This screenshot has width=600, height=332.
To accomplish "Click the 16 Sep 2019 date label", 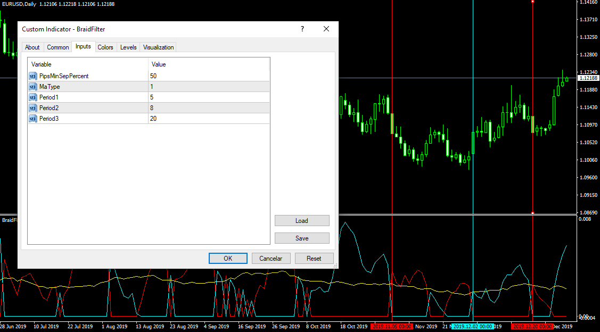I will click(x=251, y=327).
